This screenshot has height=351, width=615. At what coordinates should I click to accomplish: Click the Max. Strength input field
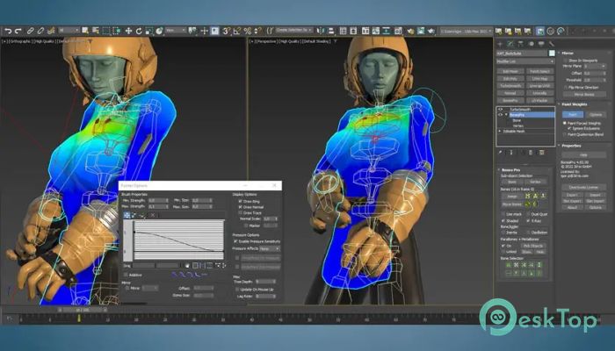[x=158, y=206]
